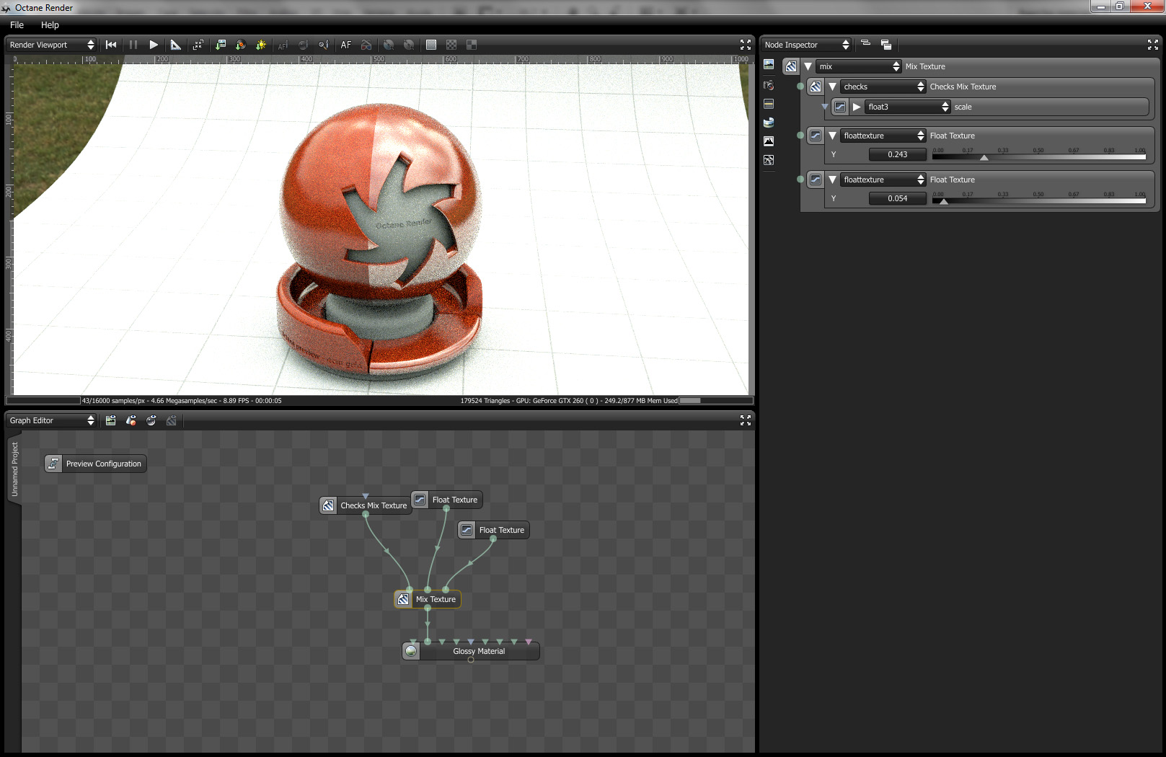Toggle the 3D stereo glasses icon
This screenshot has width=1166, height=757.
coord(366,45)
